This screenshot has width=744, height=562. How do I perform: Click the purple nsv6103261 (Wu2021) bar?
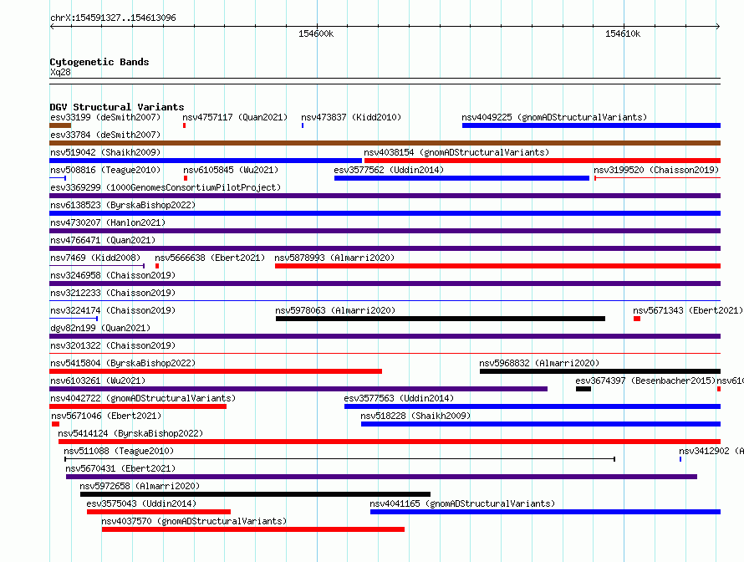coord(298,389)
